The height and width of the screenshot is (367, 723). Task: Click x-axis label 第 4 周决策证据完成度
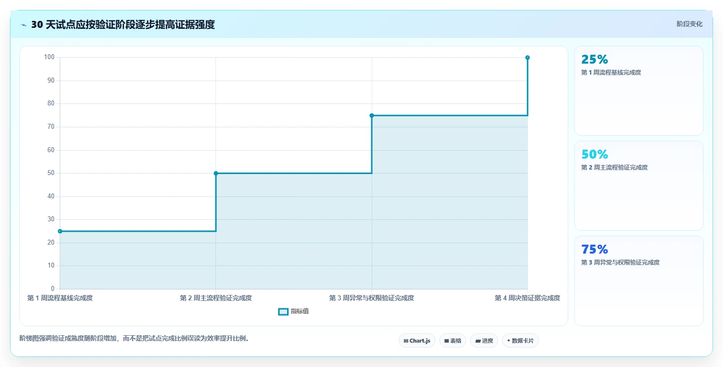[x=527, y=298]
